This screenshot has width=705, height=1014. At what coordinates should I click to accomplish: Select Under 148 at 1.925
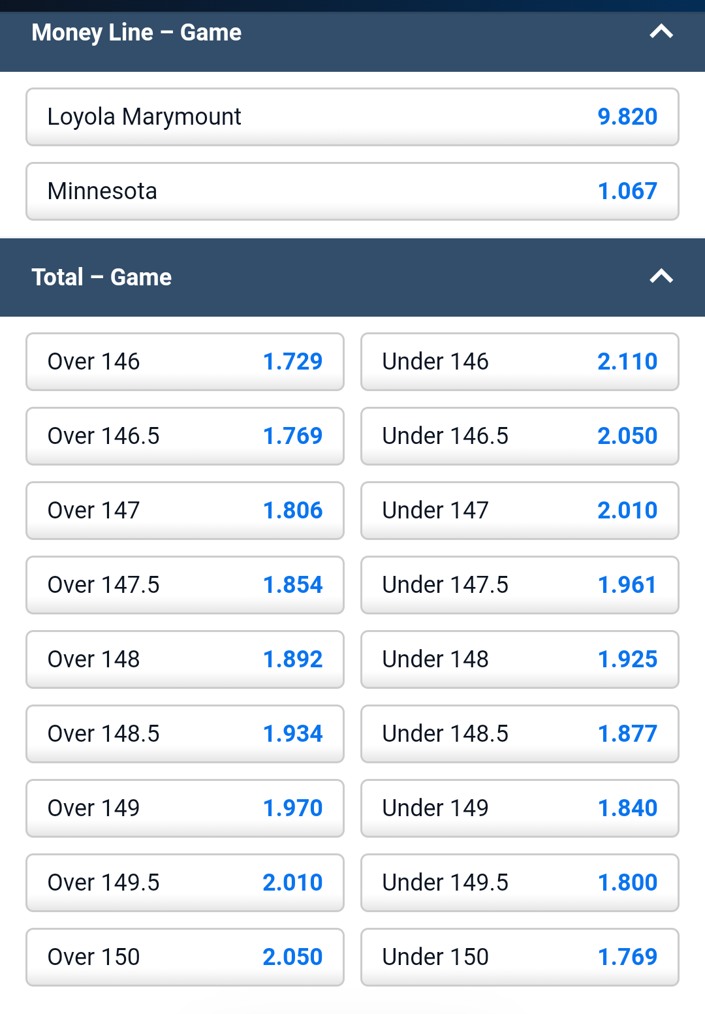tap(520, 659)
